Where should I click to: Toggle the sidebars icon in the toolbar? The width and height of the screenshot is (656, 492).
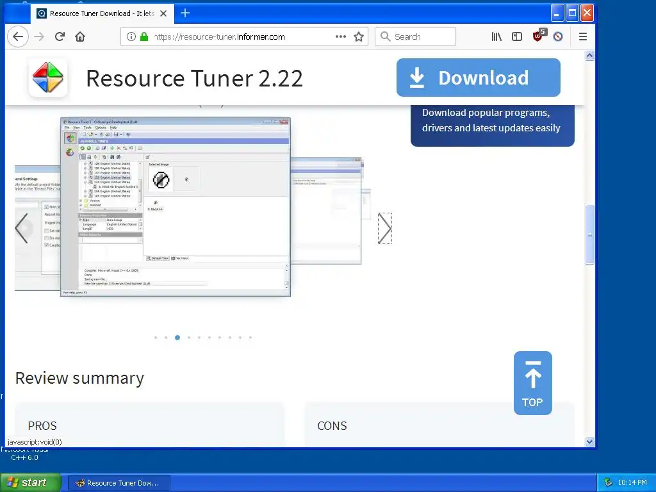tap(517, 37)
